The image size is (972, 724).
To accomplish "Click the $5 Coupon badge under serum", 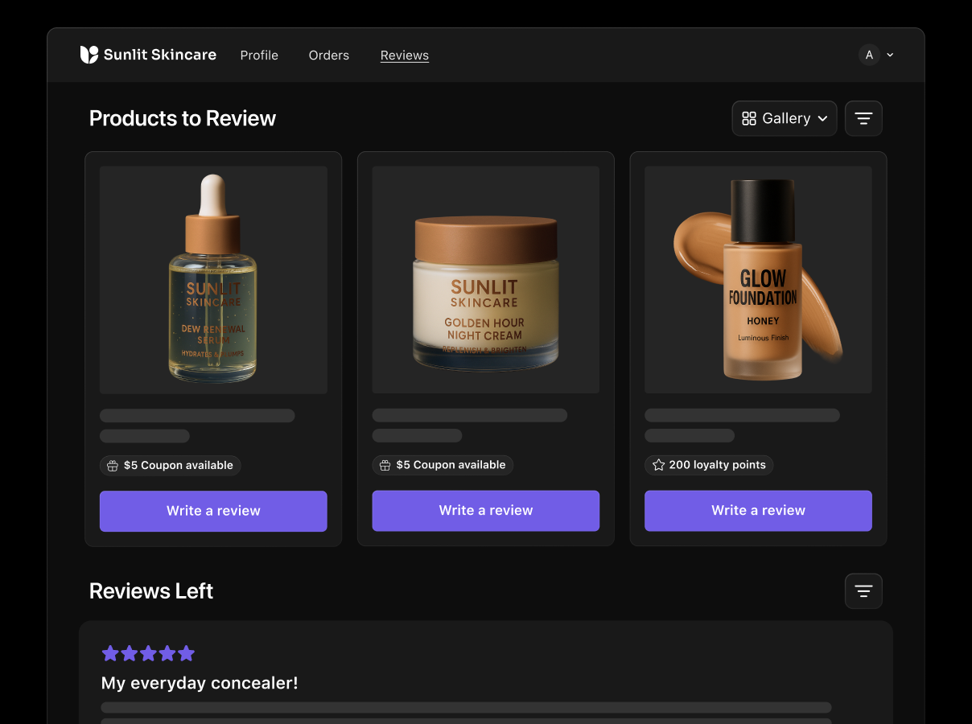I will [x=170, y=465].
